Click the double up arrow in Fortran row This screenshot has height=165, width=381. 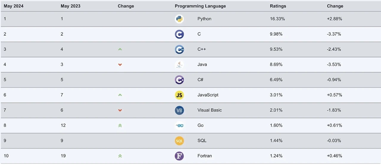tap(120, 156)
